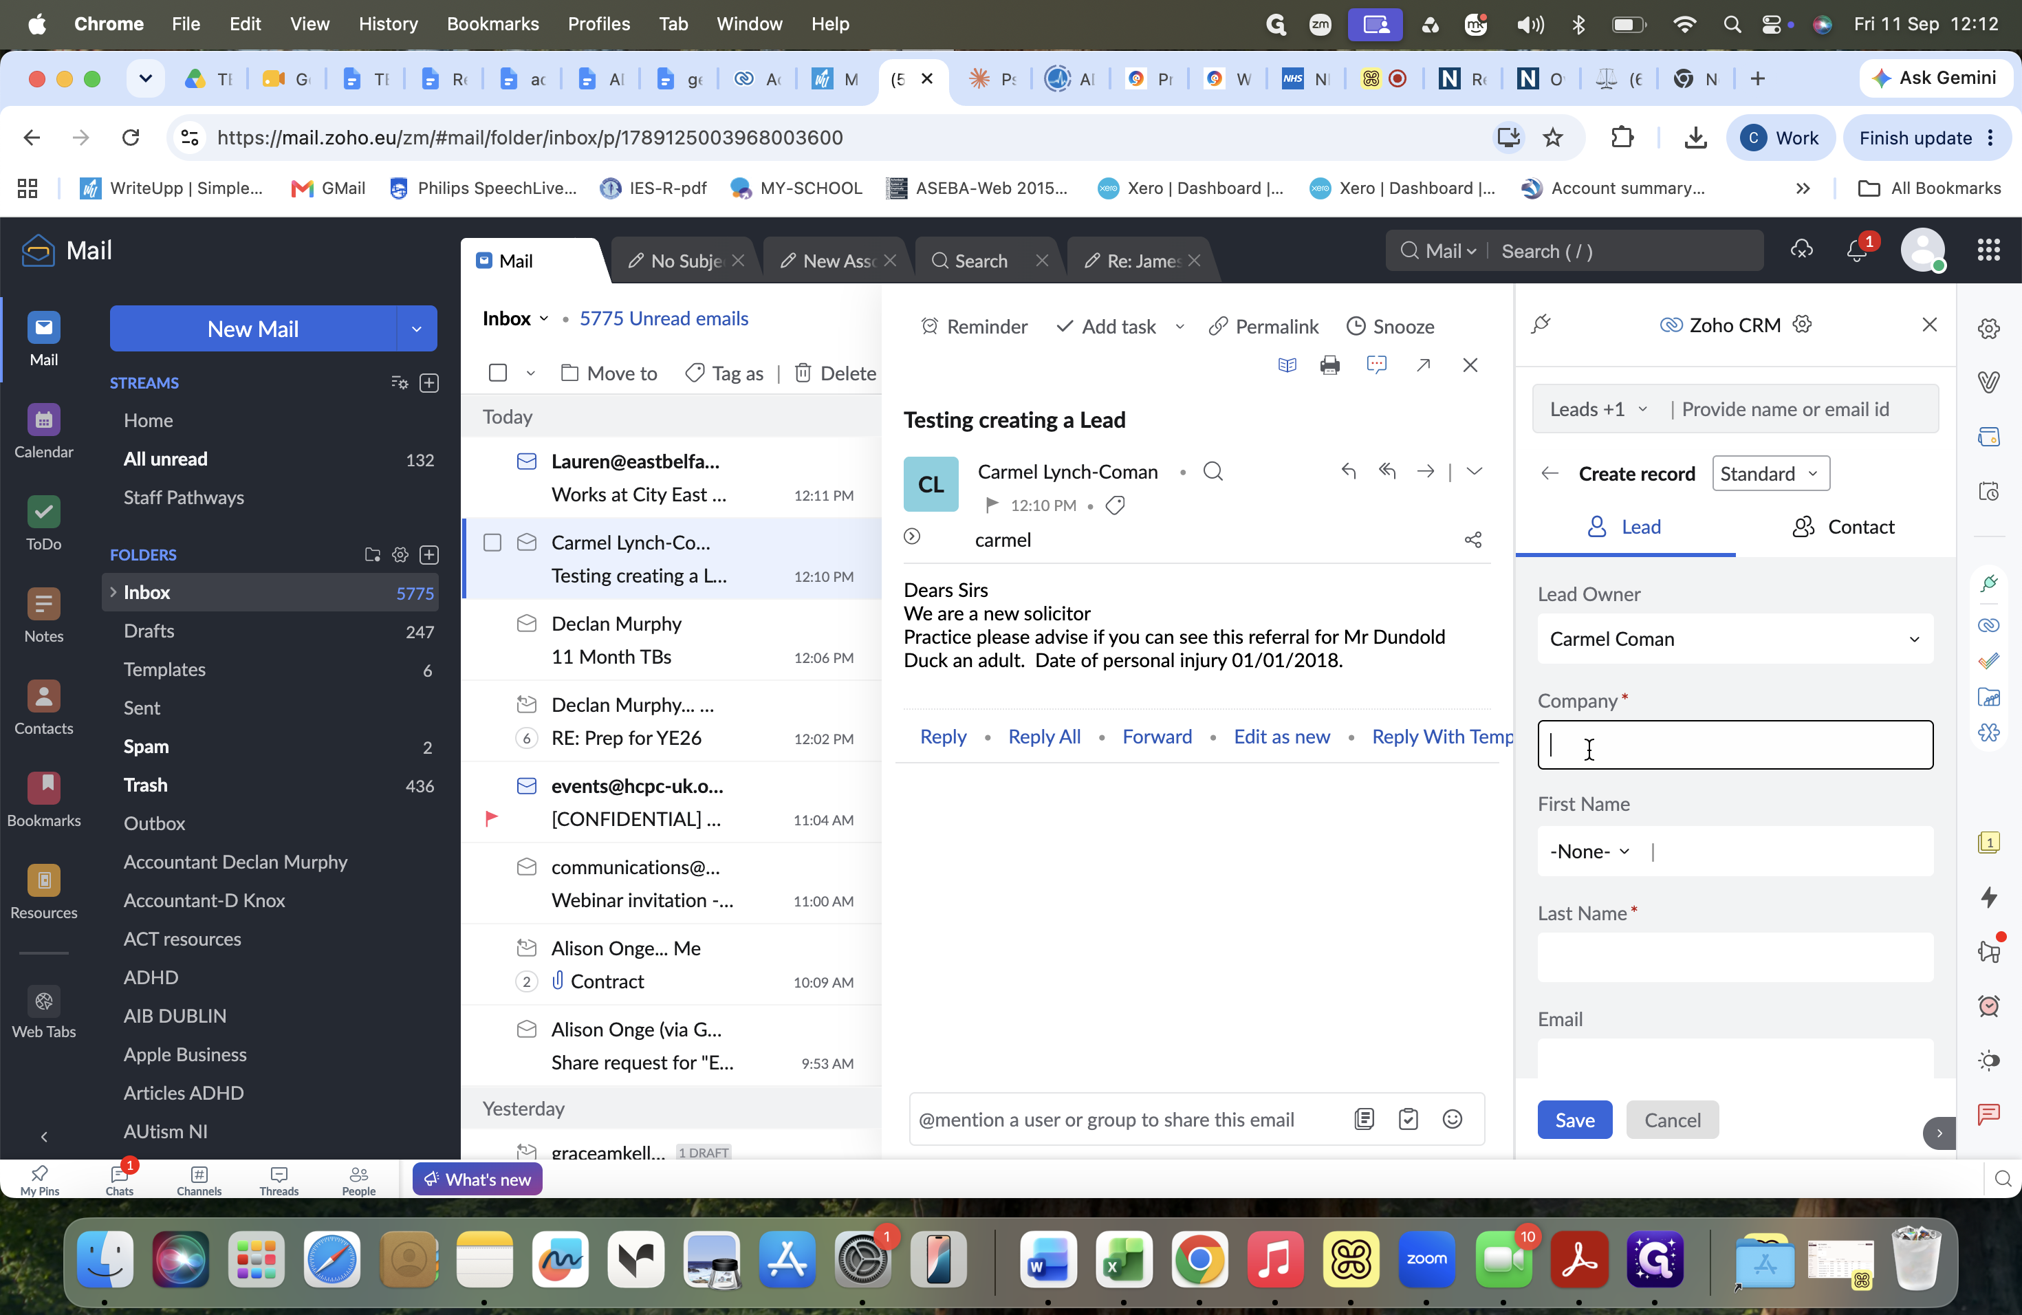Image resolution: width=2022 pixels, height=1315 pixels.
Task: Click the reply arrow icon in email header
Action: pyautogui.click(x=1348, y=470)
